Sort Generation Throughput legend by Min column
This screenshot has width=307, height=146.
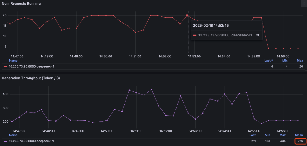coord(267,135)
